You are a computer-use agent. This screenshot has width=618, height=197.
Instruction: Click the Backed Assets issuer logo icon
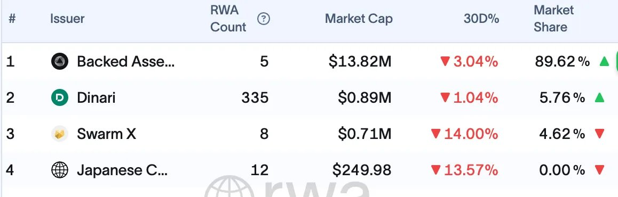pyautogui.click(x=60, y=61)
